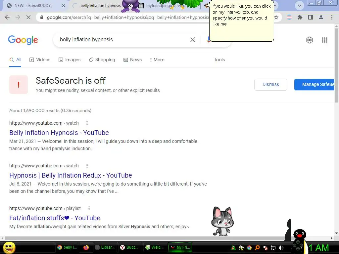Click the red SafeSearch warning icon

click(x=19, y=85)
